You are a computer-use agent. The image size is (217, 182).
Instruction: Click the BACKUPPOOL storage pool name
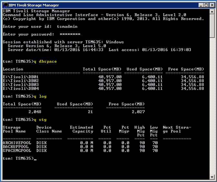click(15, 146)
